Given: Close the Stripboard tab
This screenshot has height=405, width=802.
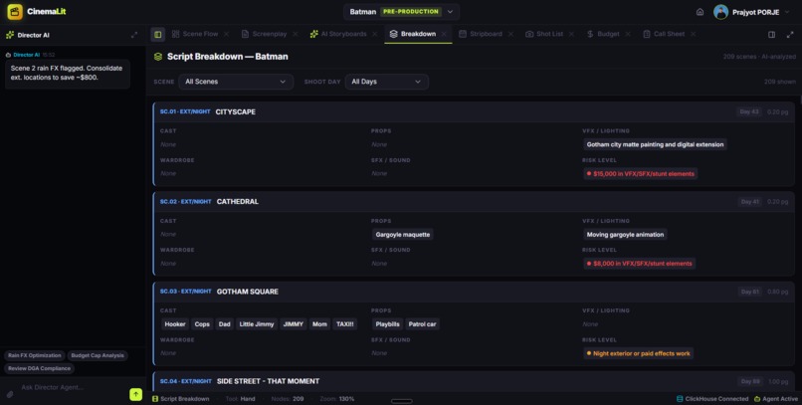Looking at the screenshot, I should [510, 34].
